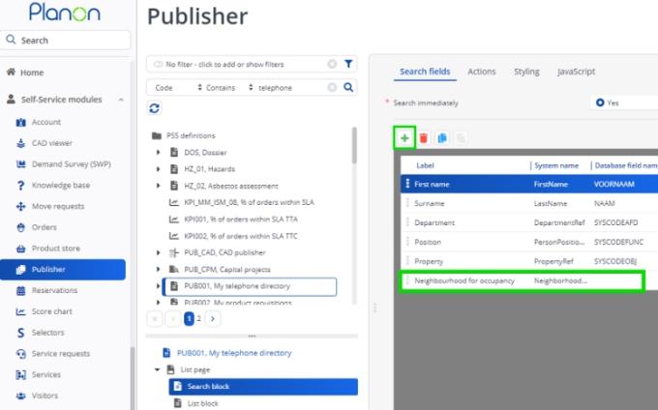Viewport: 658px width, 410px height.
Task: Select List block in the tree
Action: point(201,403)
